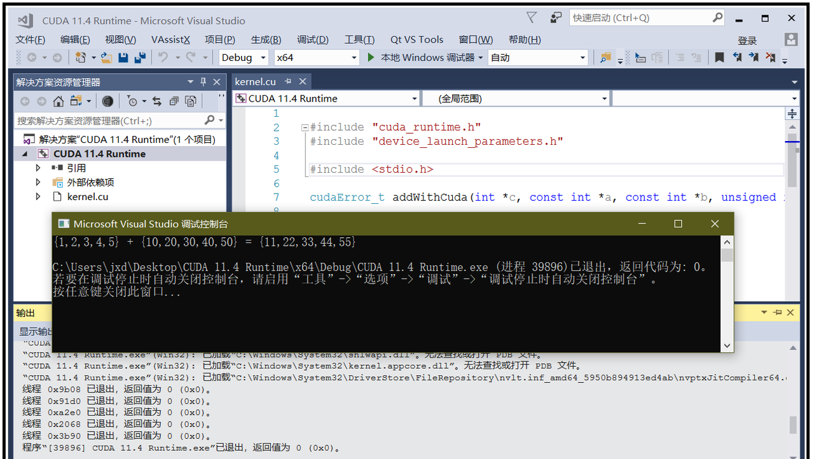Open the 视图(V) menu
This screenshot has width=814, height=459.
click(120, 39)
